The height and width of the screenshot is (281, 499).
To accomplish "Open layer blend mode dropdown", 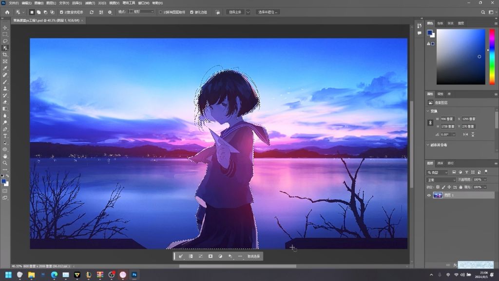I will (x=441, y=180).
